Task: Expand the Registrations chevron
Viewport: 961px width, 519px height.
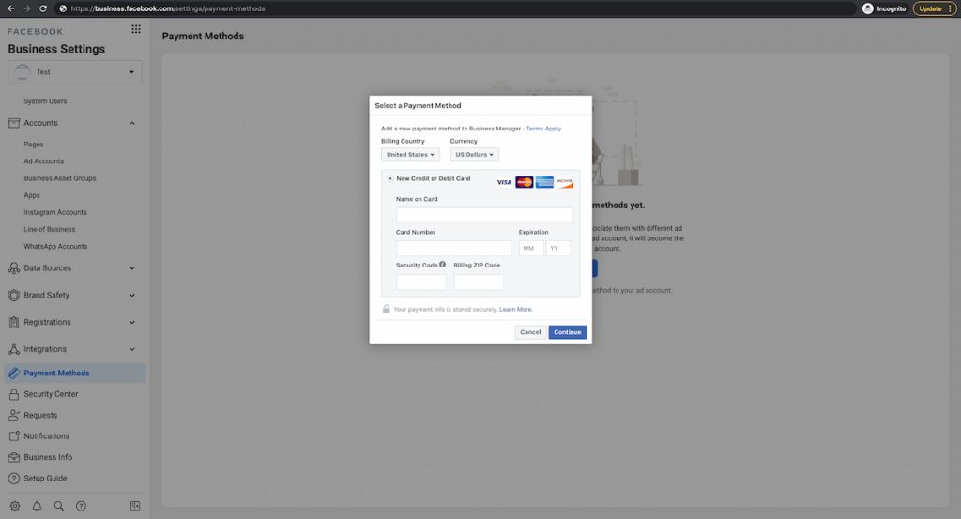Action: pyautogui.click(x=131, y=322)
